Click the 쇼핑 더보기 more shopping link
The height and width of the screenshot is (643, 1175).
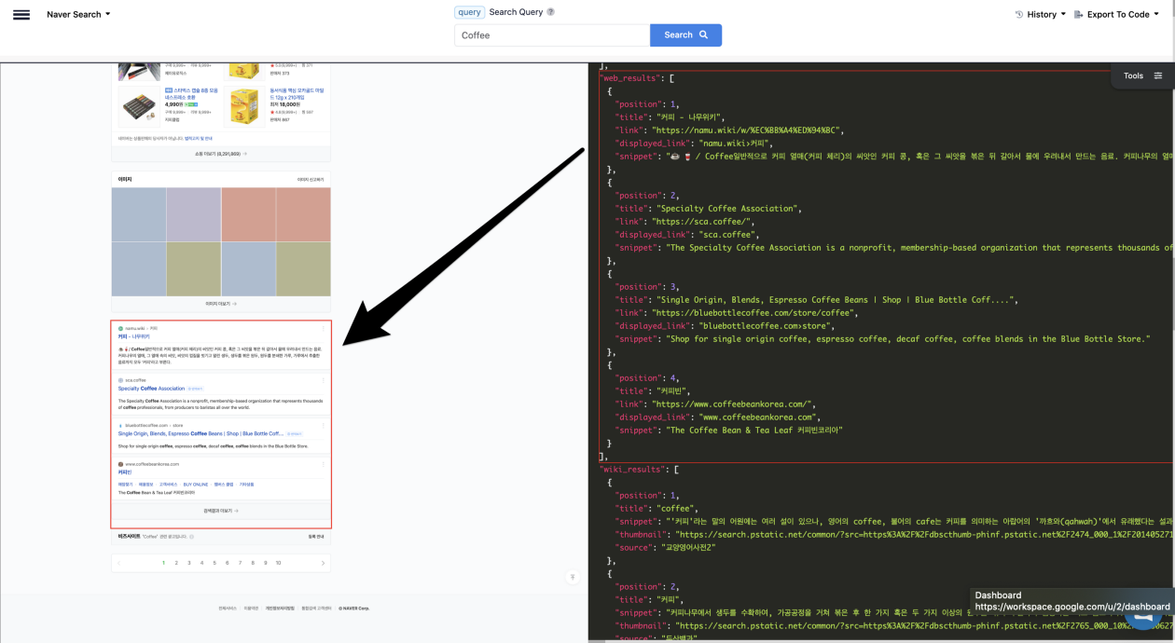[x=221, y=154]
